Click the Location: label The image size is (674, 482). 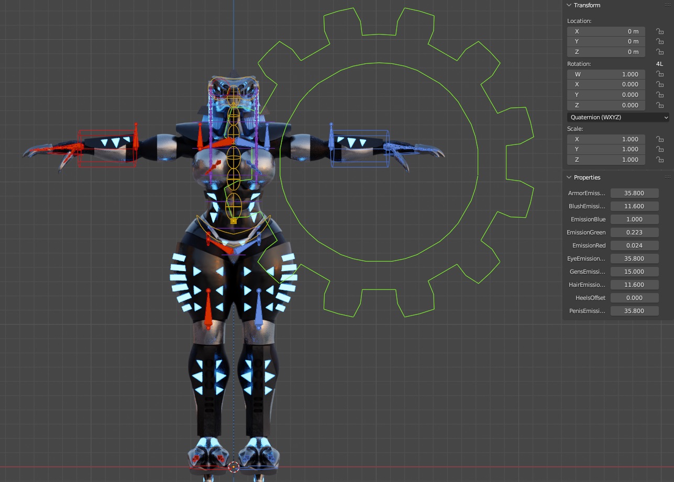tap(579, 21)
